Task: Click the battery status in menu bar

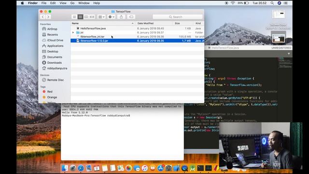Action: pyautogui.click(x=243, y=3)
